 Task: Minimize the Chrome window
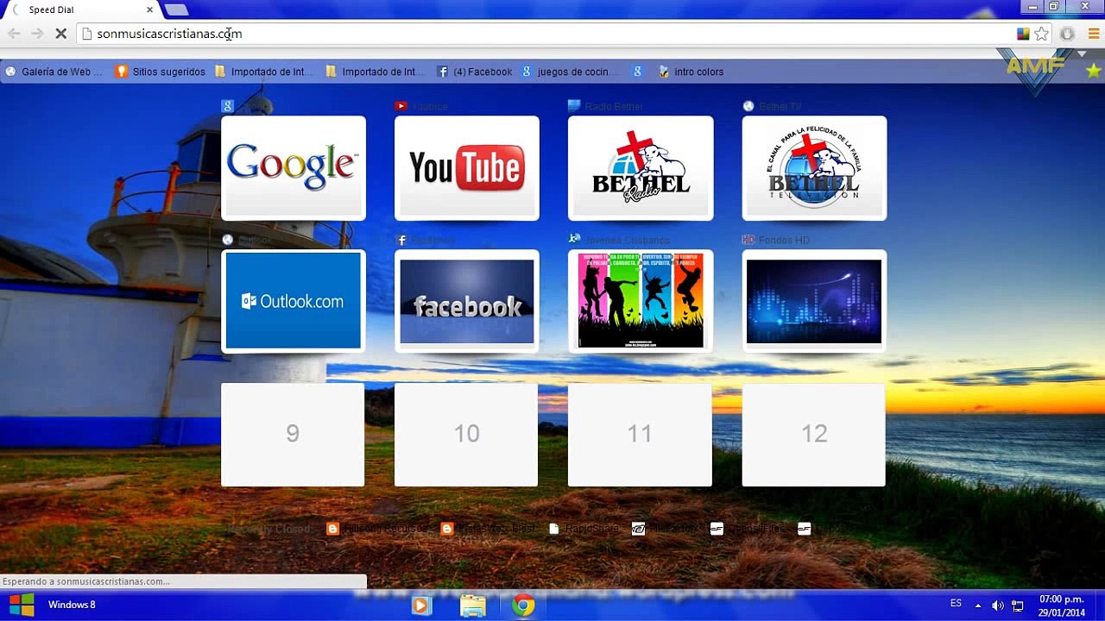click(1033, 7)
